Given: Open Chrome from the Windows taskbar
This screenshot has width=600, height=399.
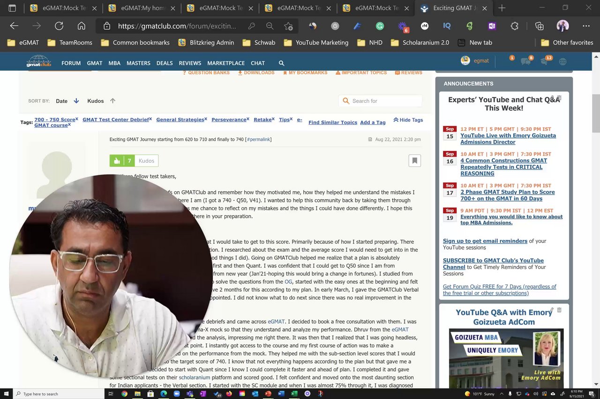Looking at the screenshot, I should 124,394.
